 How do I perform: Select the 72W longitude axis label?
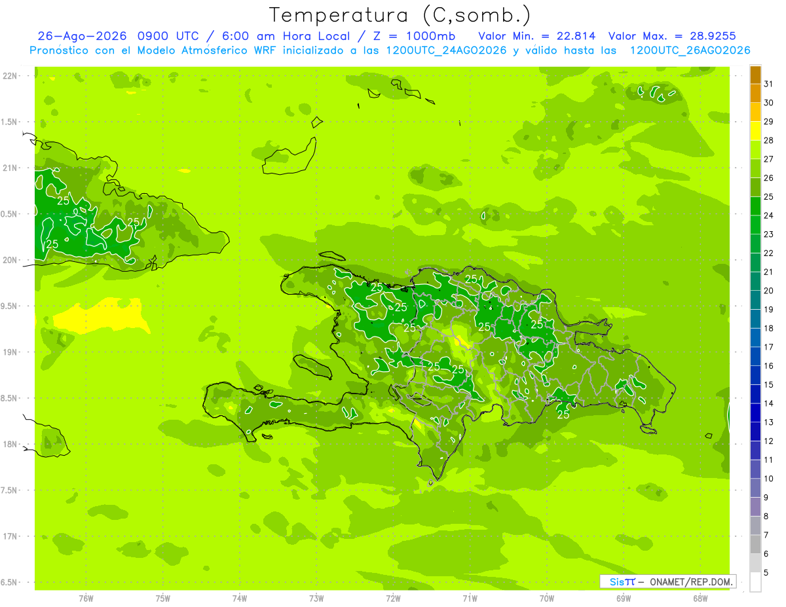(393, 598)
